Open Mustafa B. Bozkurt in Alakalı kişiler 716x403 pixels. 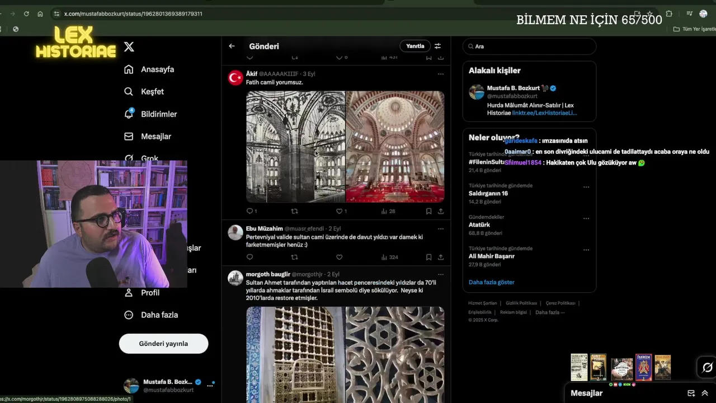click(x=514, y=88)
